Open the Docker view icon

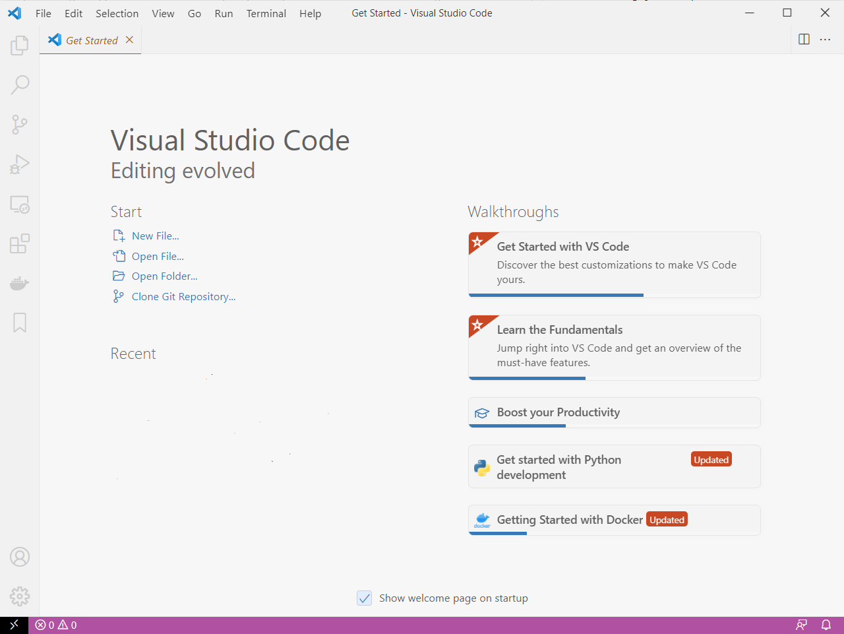coord(20,284)
